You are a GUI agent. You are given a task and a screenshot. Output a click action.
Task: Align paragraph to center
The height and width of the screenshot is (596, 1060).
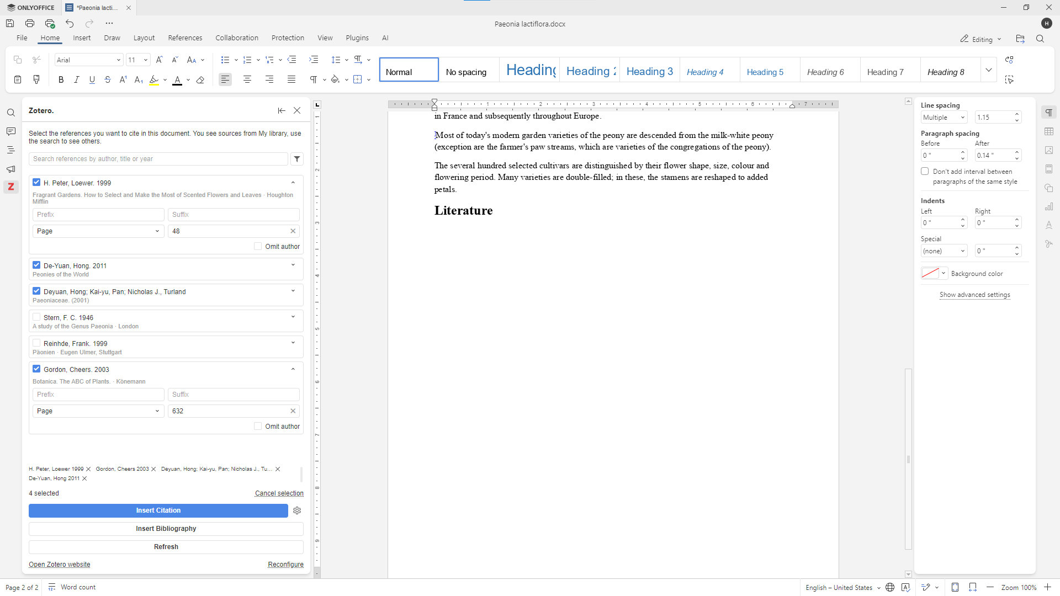[247, 80]
